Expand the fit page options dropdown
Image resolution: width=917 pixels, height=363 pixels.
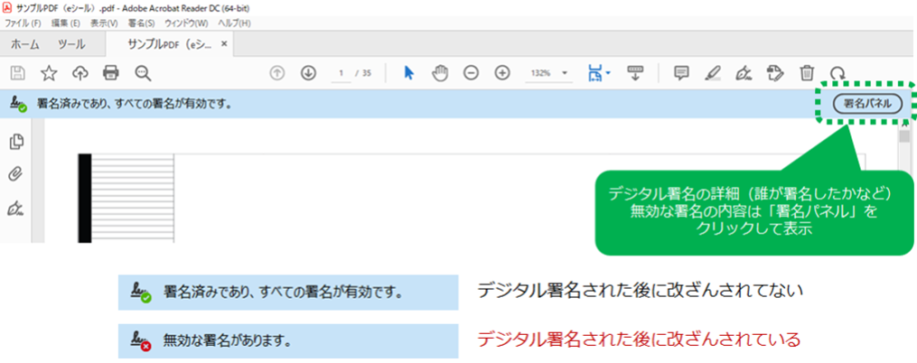(609, 73)
